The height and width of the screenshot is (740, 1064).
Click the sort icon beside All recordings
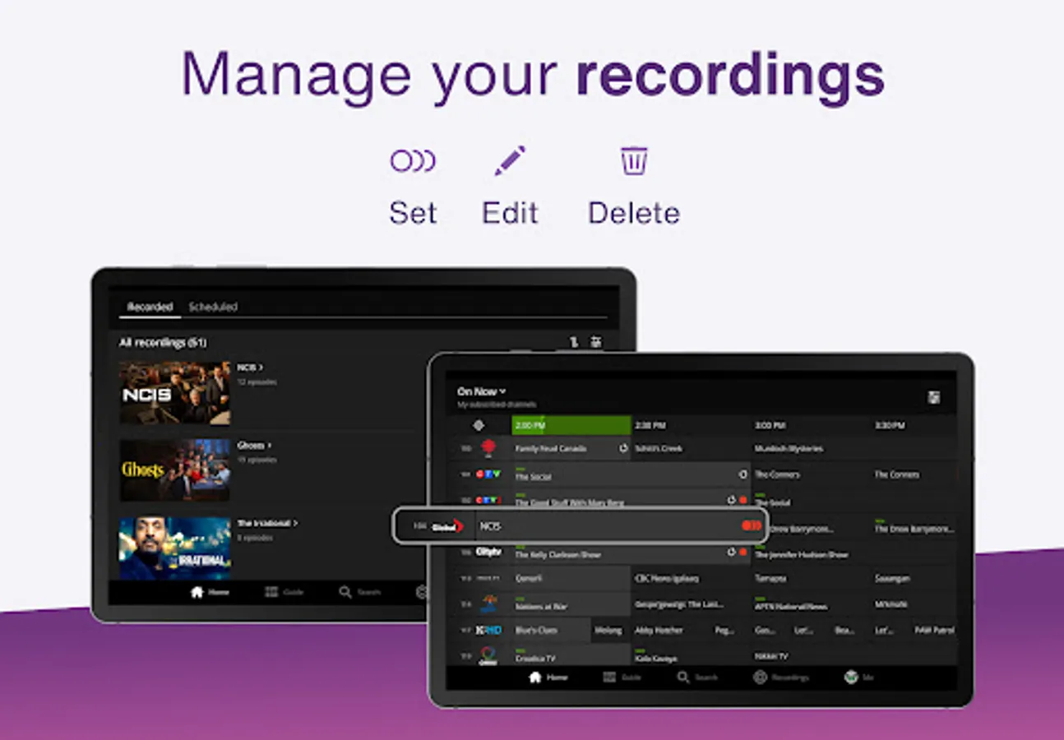click(573, 341)
